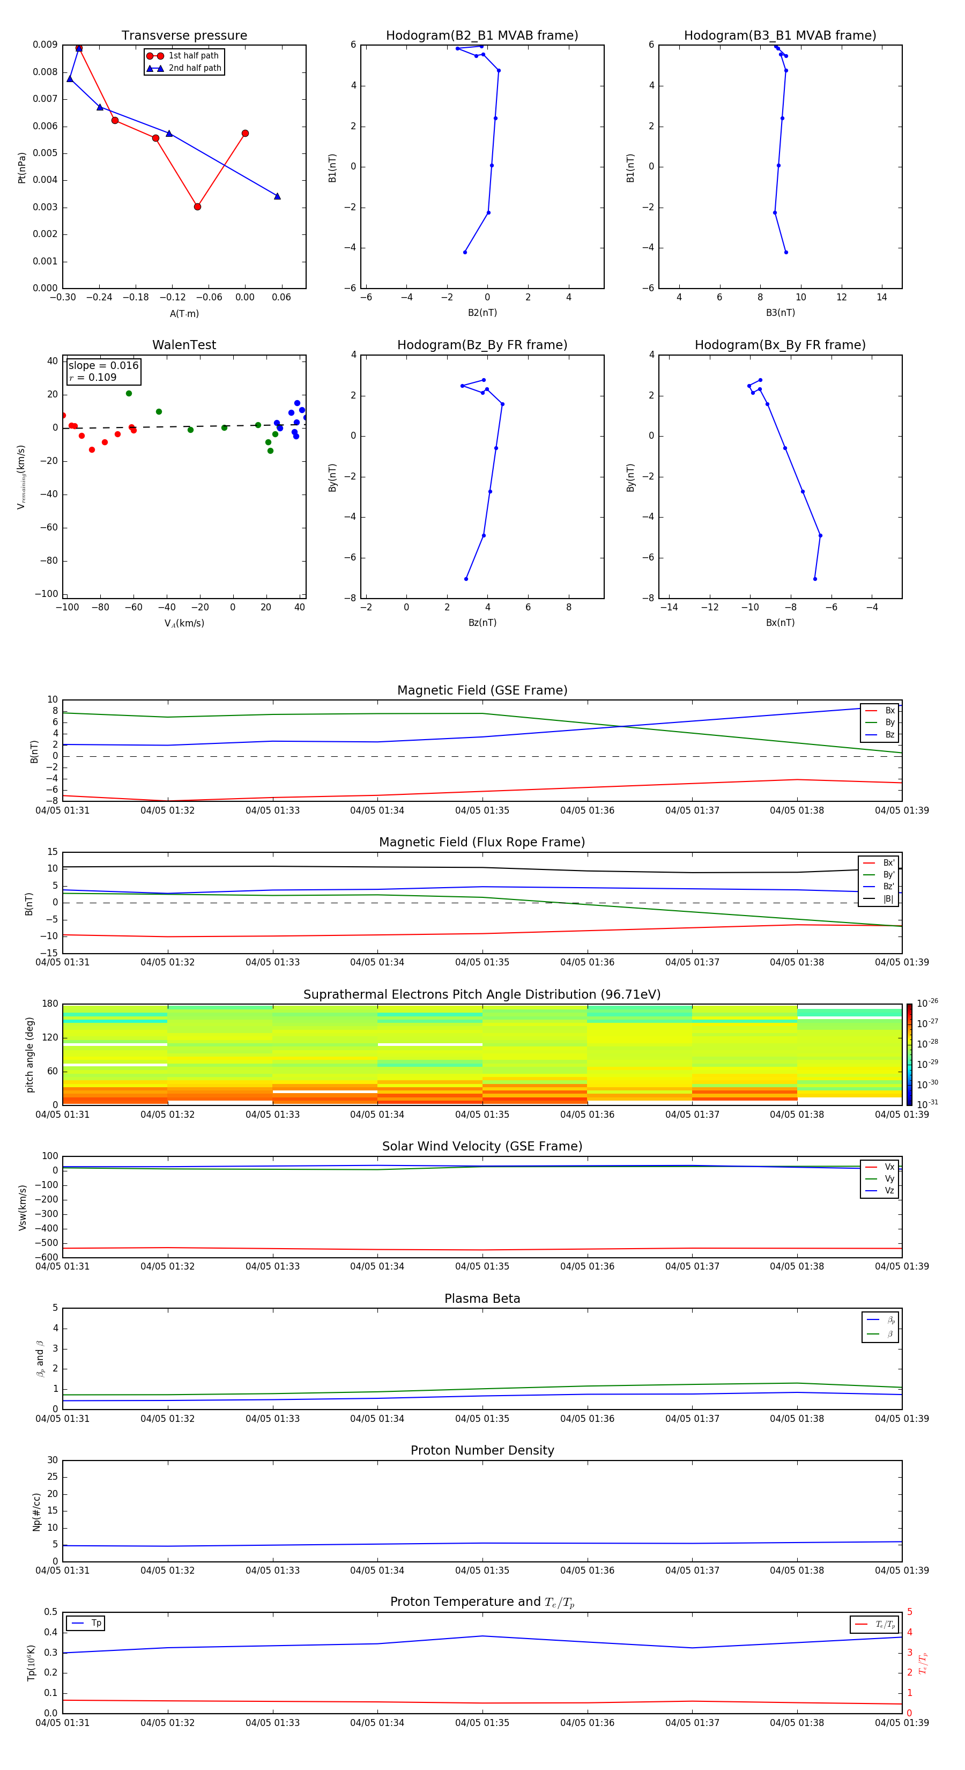
Task: Click the "Np(#/cc)" y-axis label
Action: click(36, 1511)
